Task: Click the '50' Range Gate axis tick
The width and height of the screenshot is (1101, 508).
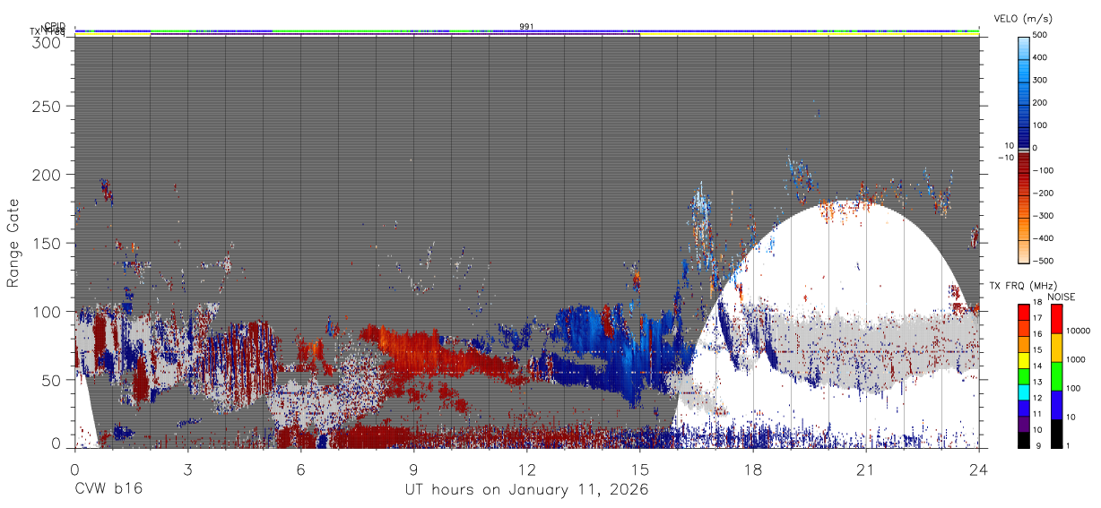Action: (x=50, y=380)
